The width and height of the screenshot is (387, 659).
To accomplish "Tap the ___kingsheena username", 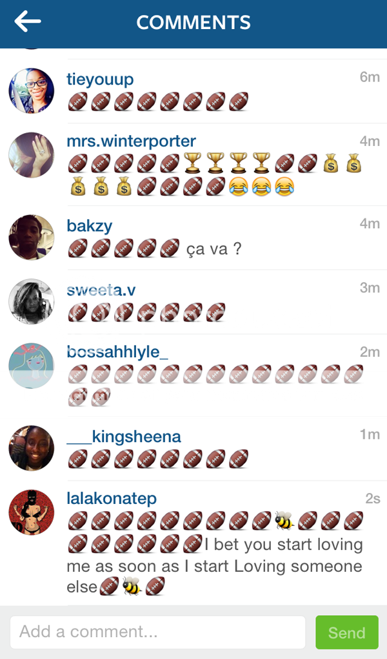I will tap(124, 437).
